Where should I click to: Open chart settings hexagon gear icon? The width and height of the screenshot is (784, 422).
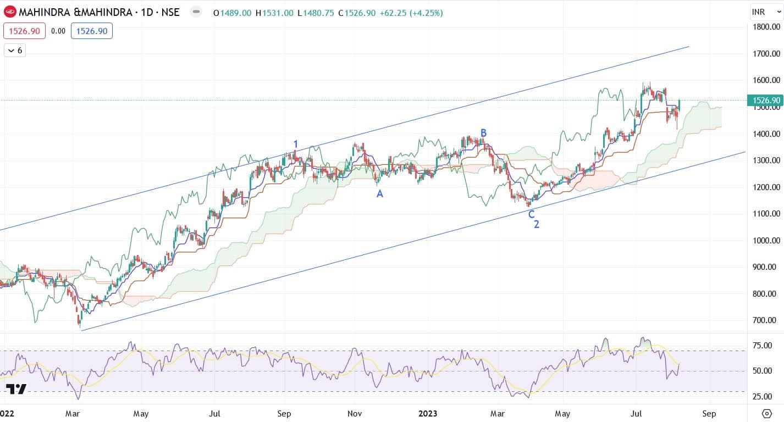(767, 413)
